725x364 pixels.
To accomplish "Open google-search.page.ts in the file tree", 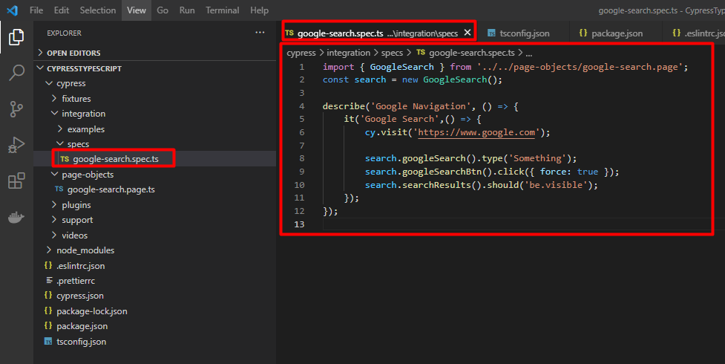I will coord(111,189).
